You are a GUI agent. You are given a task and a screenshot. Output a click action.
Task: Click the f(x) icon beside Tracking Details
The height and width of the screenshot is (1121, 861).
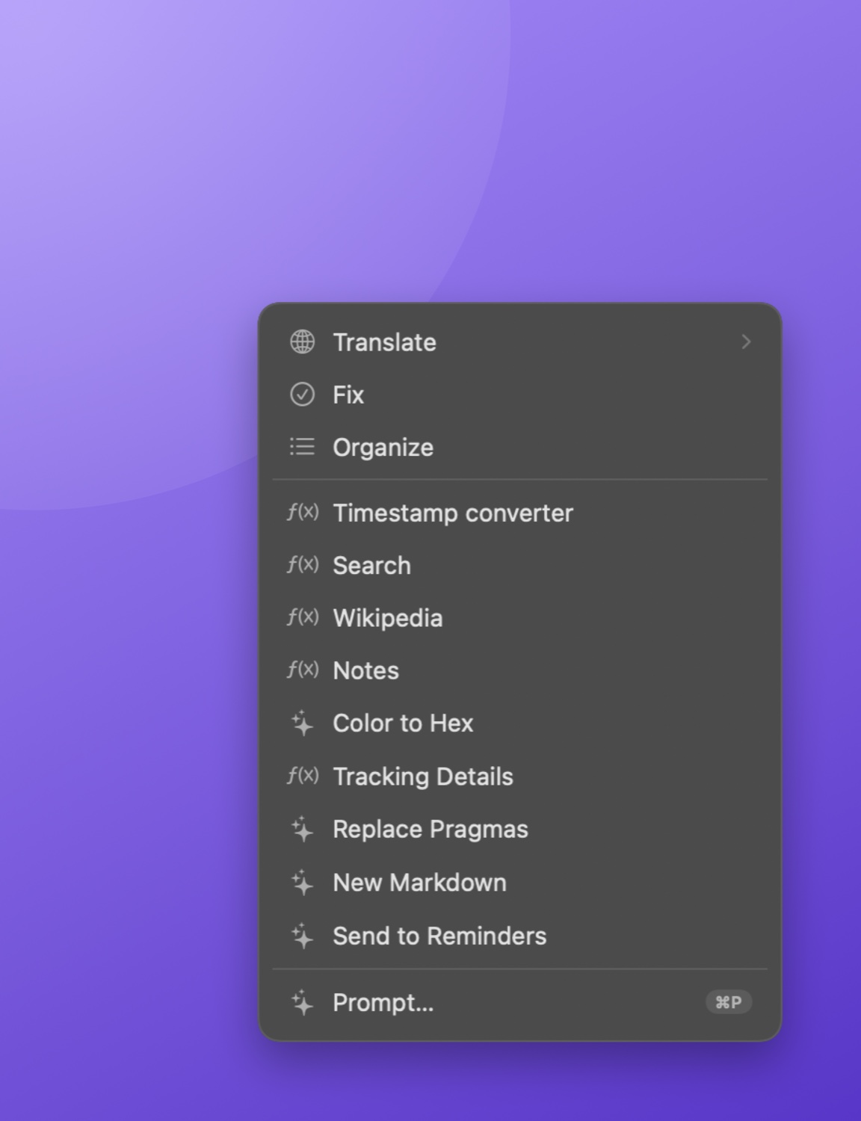303,776
